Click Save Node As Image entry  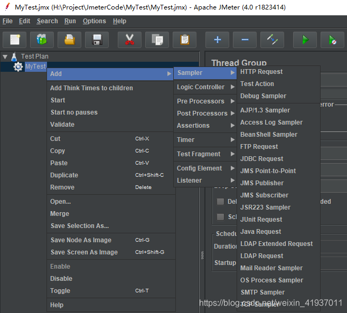110,240
